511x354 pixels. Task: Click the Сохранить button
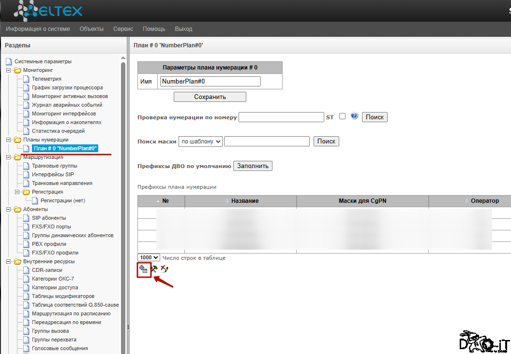tap(210, 97)
